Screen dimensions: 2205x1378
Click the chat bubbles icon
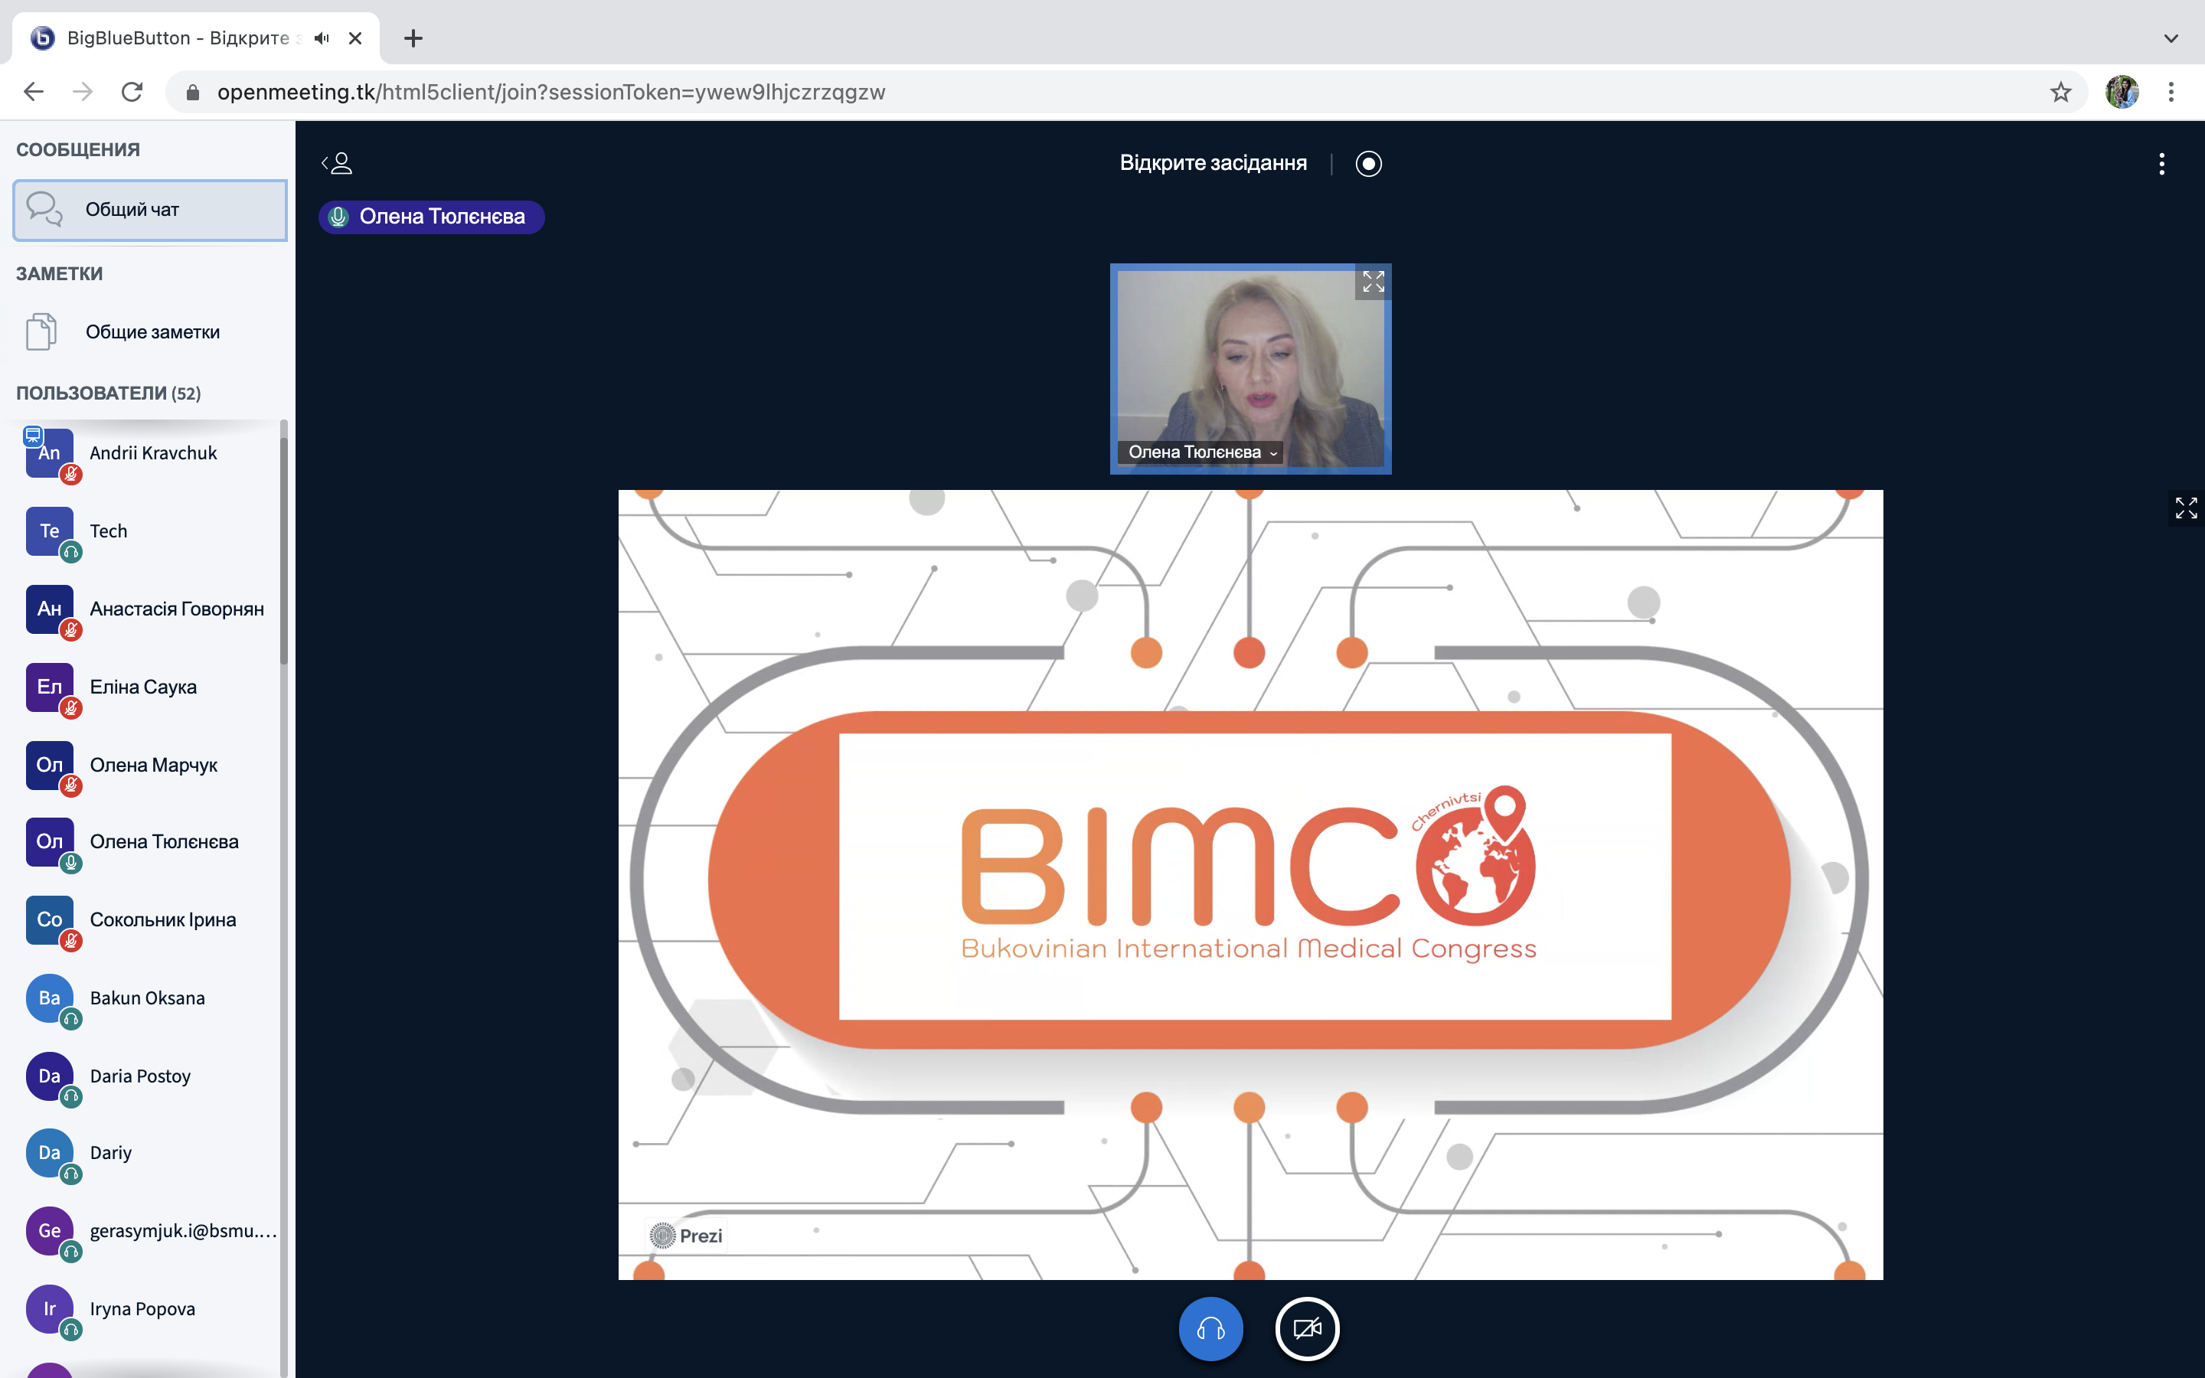pyautogui.click(x=44, y=209)
